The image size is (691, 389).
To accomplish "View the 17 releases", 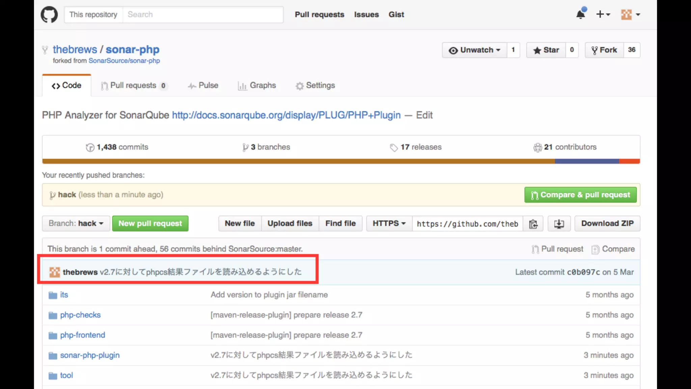I will pyautogui.click(x=416, y=147).
